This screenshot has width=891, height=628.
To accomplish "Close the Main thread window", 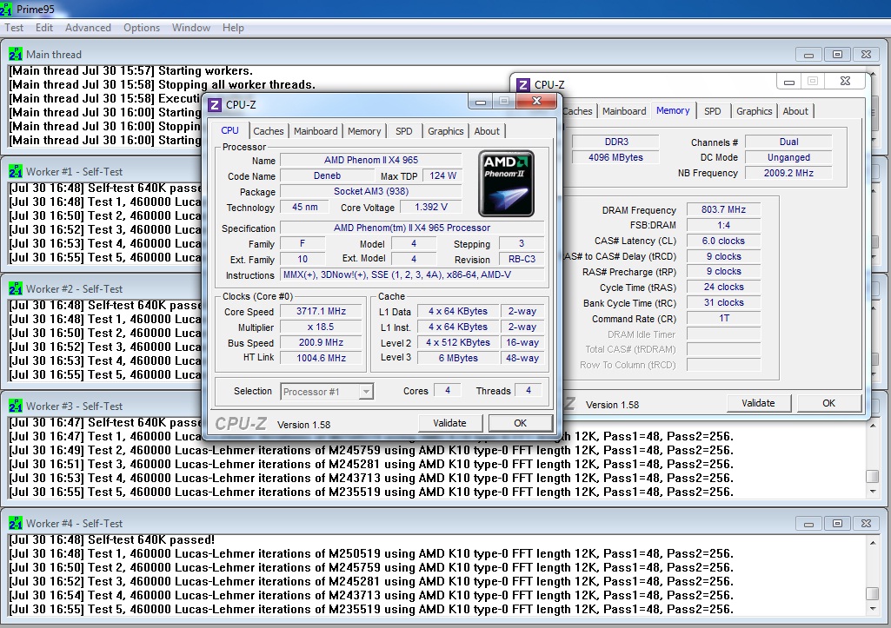I will click(x=866, y=55).
